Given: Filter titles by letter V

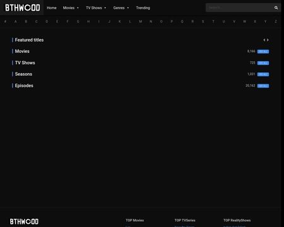Looking at the screenshot, I should point(234,21).
